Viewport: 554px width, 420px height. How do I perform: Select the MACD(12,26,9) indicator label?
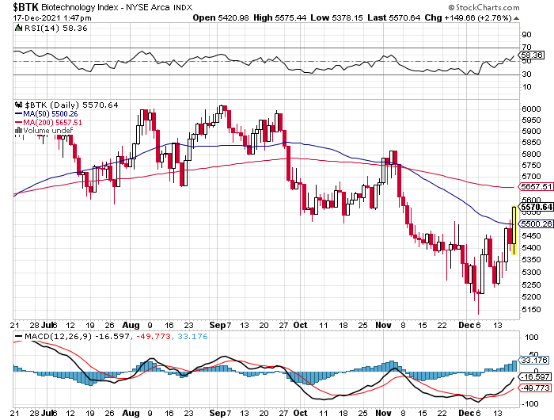48,338
